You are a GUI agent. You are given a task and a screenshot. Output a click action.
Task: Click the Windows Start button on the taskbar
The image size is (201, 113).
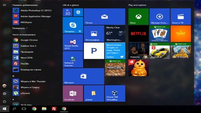(4, 109)
